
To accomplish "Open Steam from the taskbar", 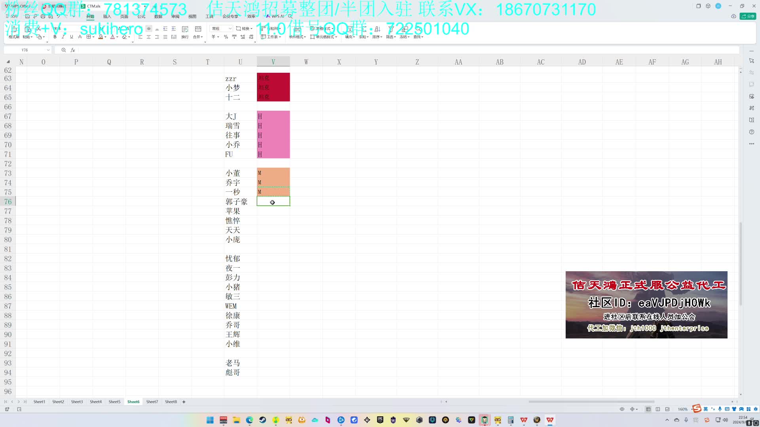I will pos(262,420).
